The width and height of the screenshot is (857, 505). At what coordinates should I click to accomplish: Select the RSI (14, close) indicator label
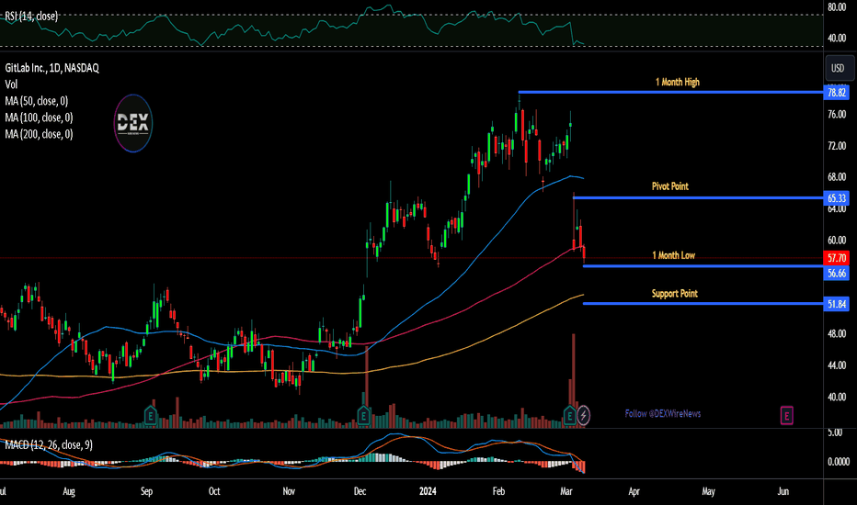point(31,17)
